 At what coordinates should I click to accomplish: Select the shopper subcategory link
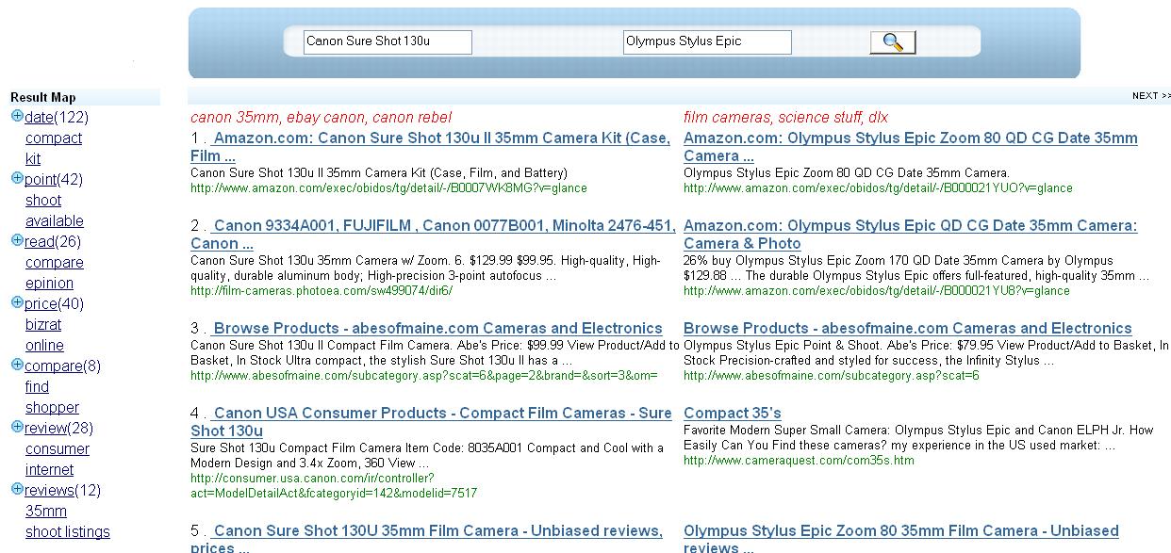coord(52,407)
